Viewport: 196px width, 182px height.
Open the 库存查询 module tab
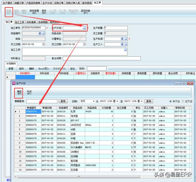coord(86,3)
